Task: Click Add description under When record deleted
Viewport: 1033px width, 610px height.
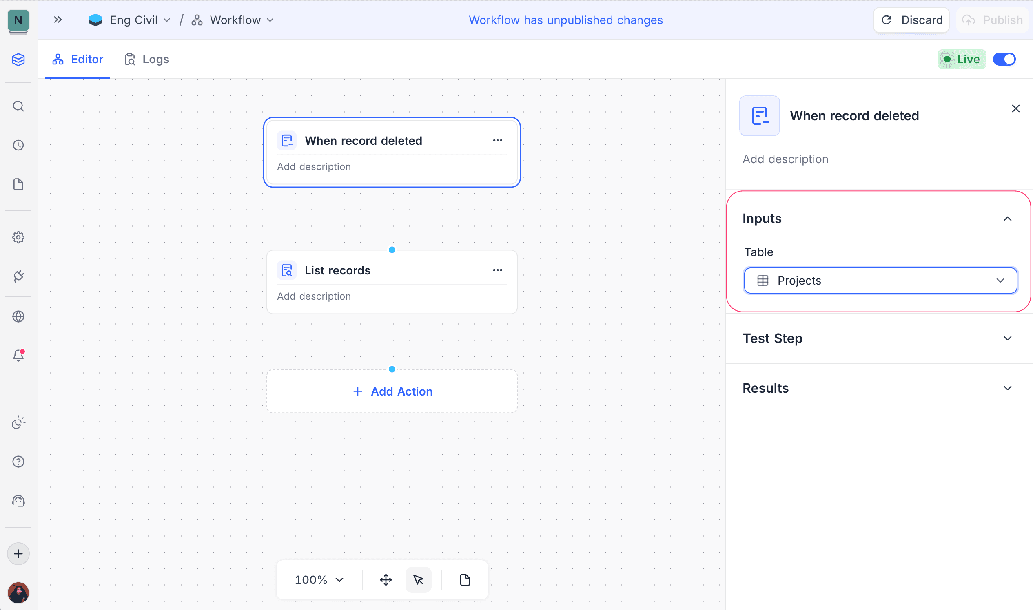Action: click(314, 166)
